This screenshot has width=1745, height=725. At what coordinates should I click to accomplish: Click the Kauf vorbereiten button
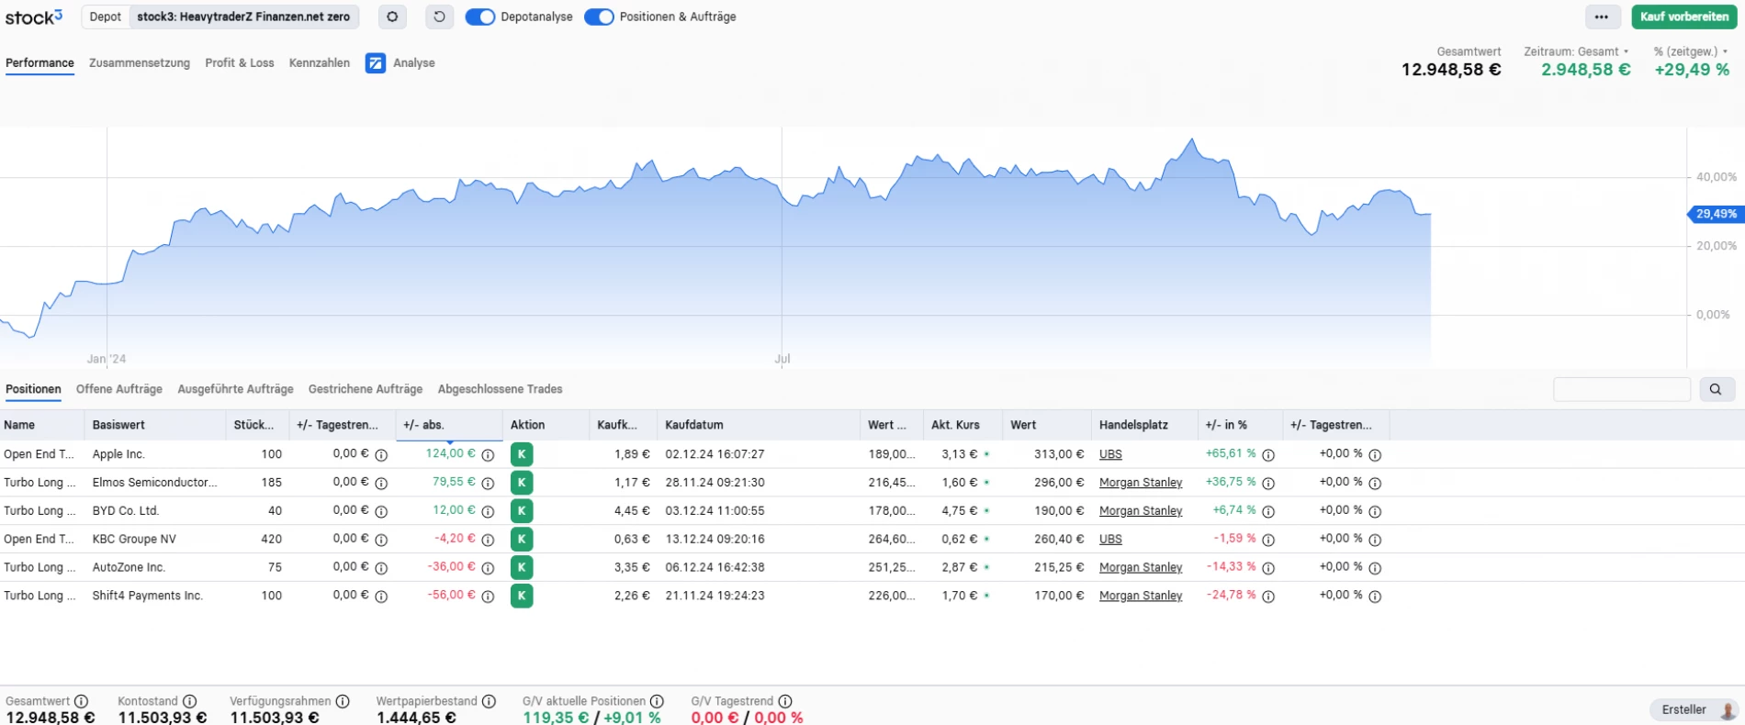coord(1684,17)
